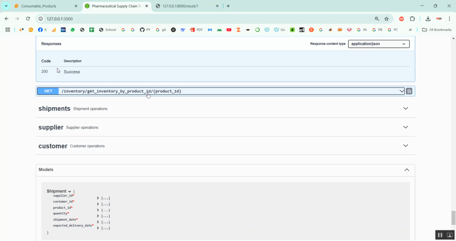Click the zoom magnifier icon in address bar

377,19
